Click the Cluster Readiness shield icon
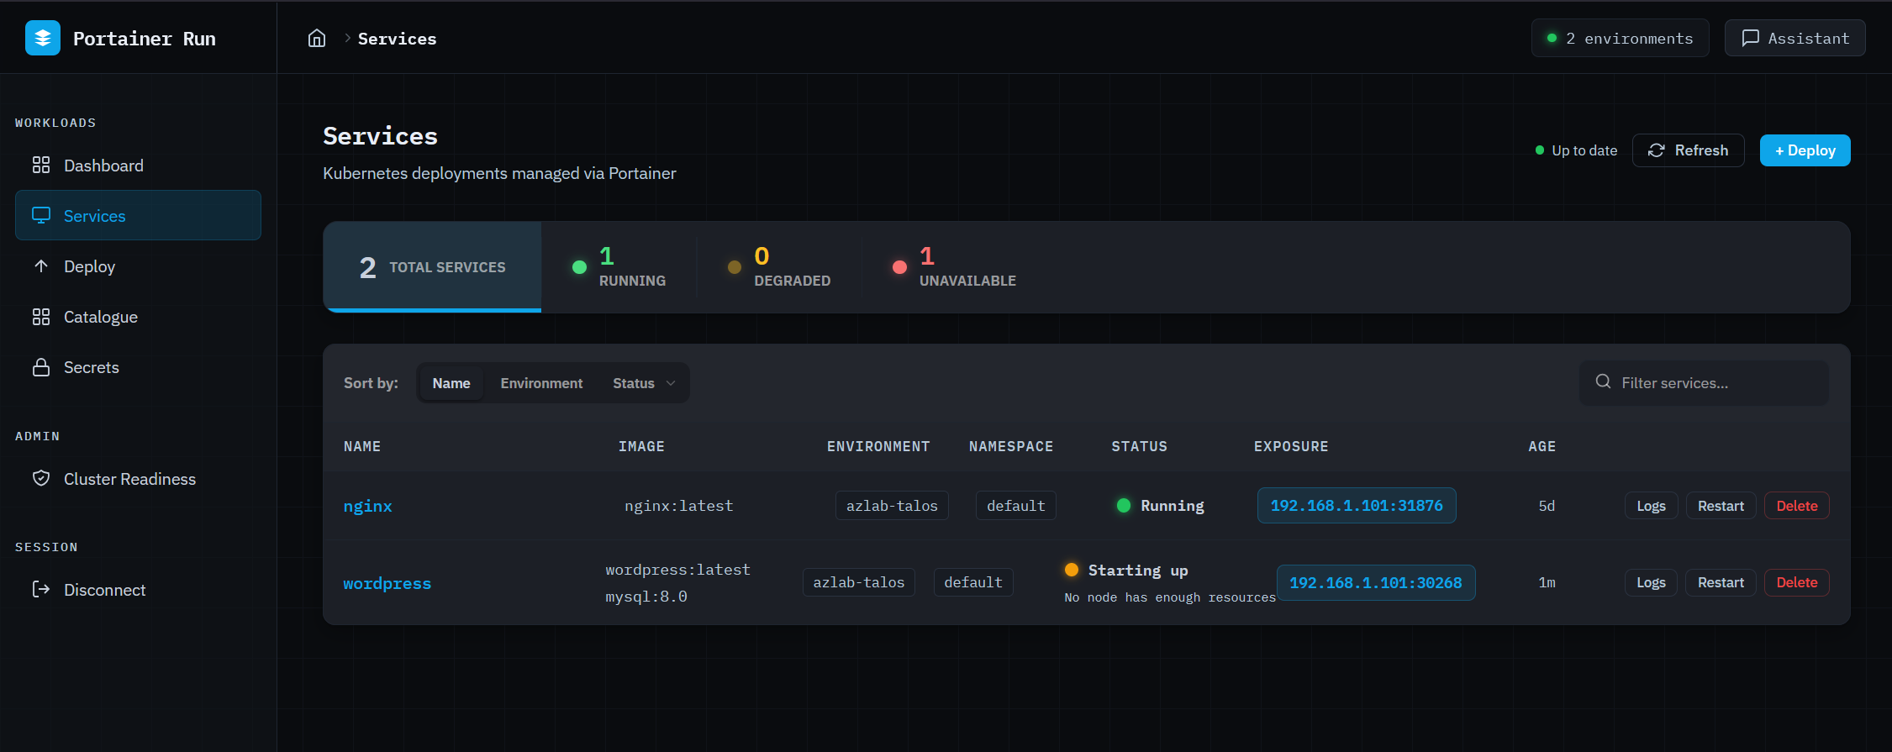Image resolution: width=1892 pixels, height=752 pixels. point(41,478)
